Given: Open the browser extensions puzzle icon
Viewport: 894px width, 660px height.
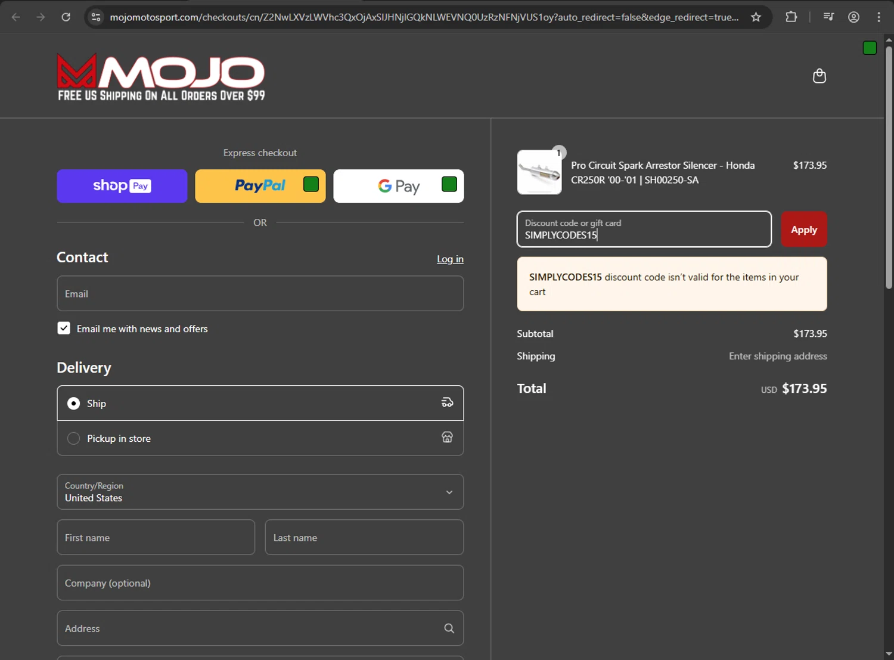Looking at the screenshot, I should (x=791, y=17).
